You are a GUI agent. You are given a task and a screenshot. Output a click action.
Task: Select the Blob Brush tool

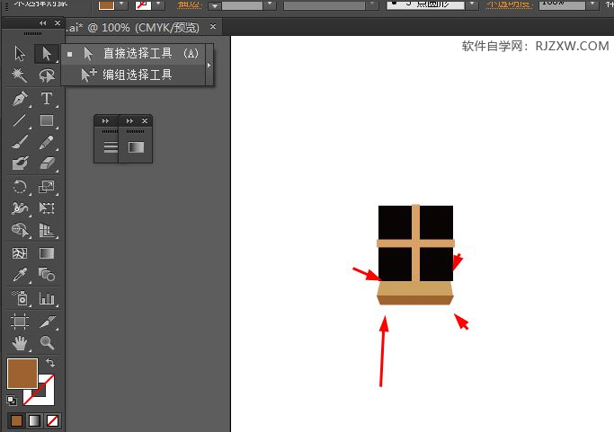point(20,163)
